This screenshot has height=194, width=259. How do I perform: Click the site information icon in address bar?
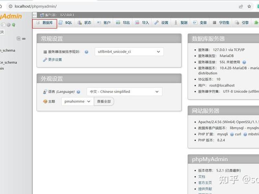tap(11, 6)
